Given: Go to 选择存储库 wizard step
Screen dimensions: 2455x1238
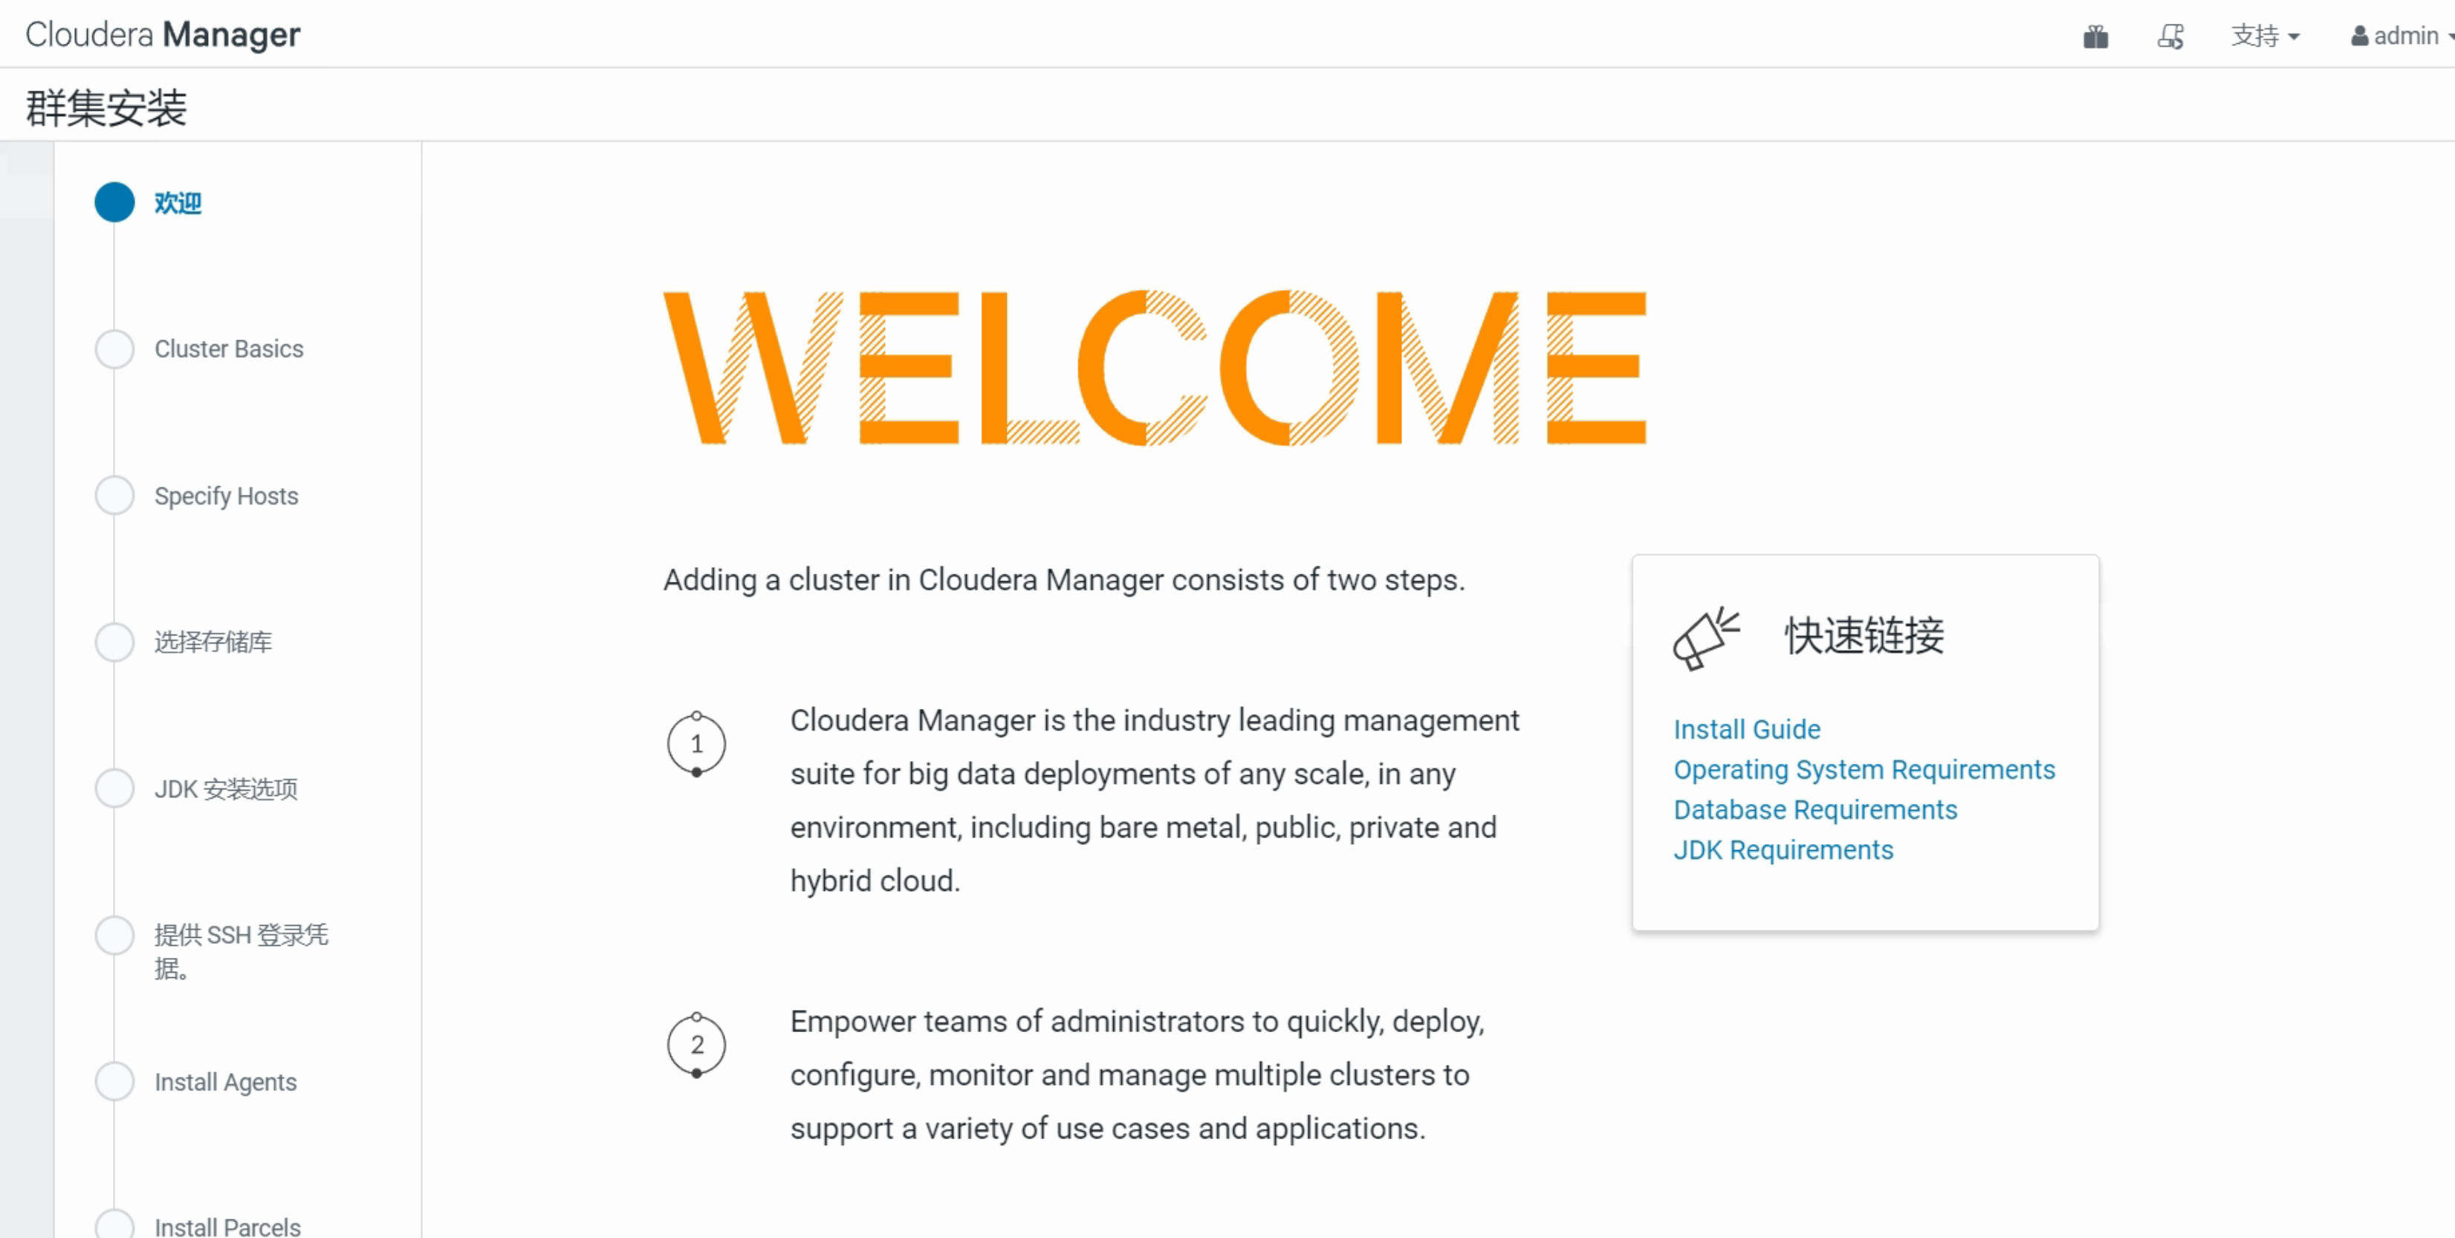Looking at the screenshot, I should tap(213, 642).
